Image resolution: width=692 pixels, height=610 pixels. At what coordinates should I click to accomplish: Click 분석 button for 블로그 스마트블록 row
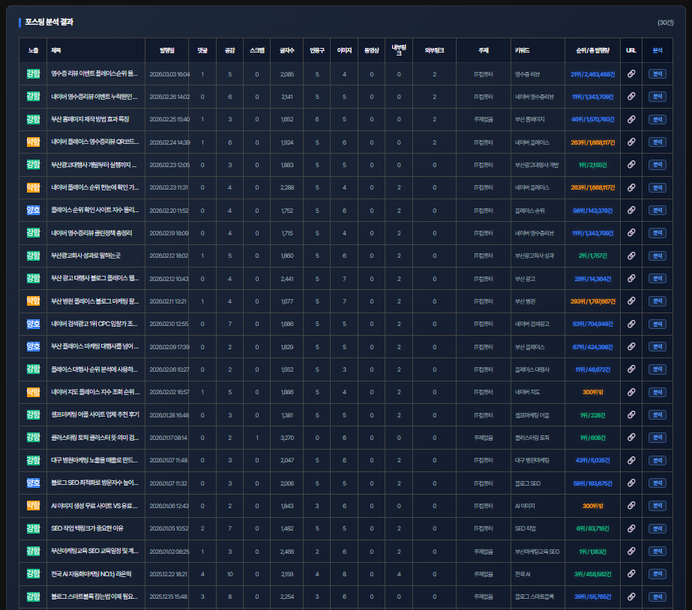658,597
